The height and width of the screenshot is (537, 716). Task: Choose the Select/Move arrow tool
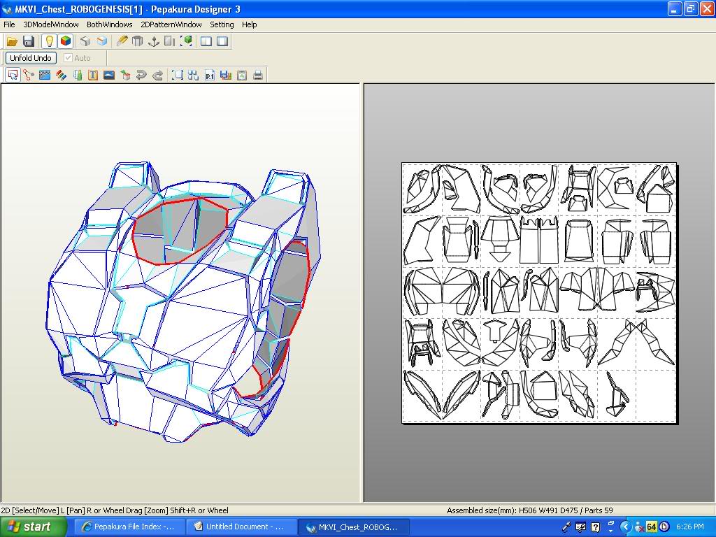[x=13, y=75]
